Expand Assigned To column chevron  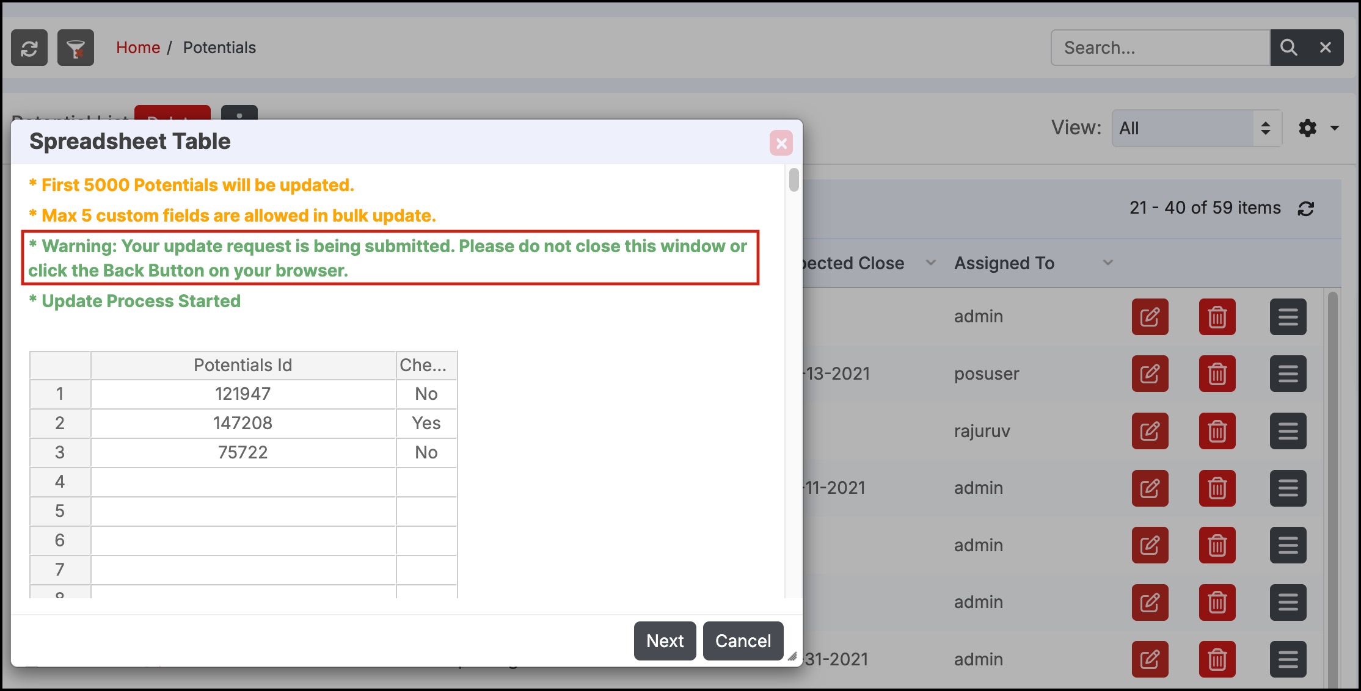click(1107, 263)
